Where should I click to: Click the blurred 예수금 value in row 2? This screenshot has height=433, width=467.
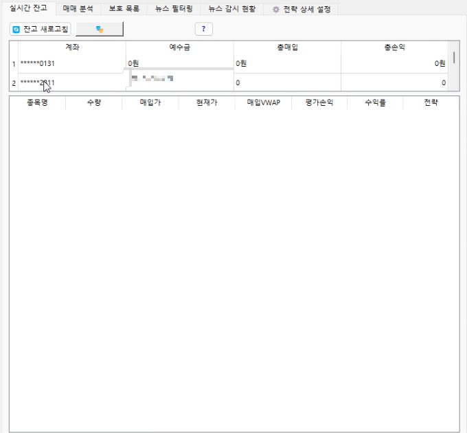(152, 78)
